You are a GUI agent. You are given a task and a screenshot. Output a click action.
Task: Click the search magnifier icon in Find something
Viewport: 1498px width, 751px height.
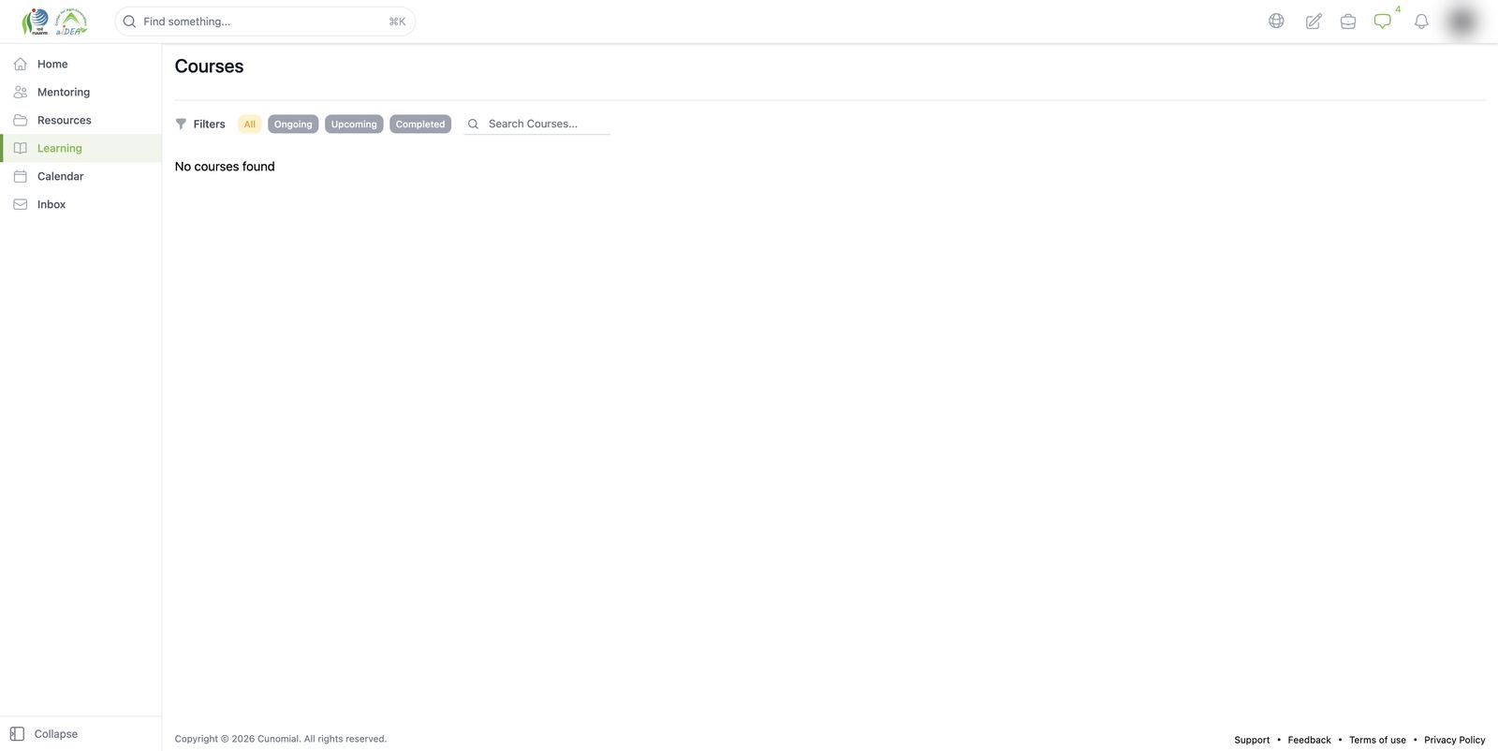(x=130, y=22)
